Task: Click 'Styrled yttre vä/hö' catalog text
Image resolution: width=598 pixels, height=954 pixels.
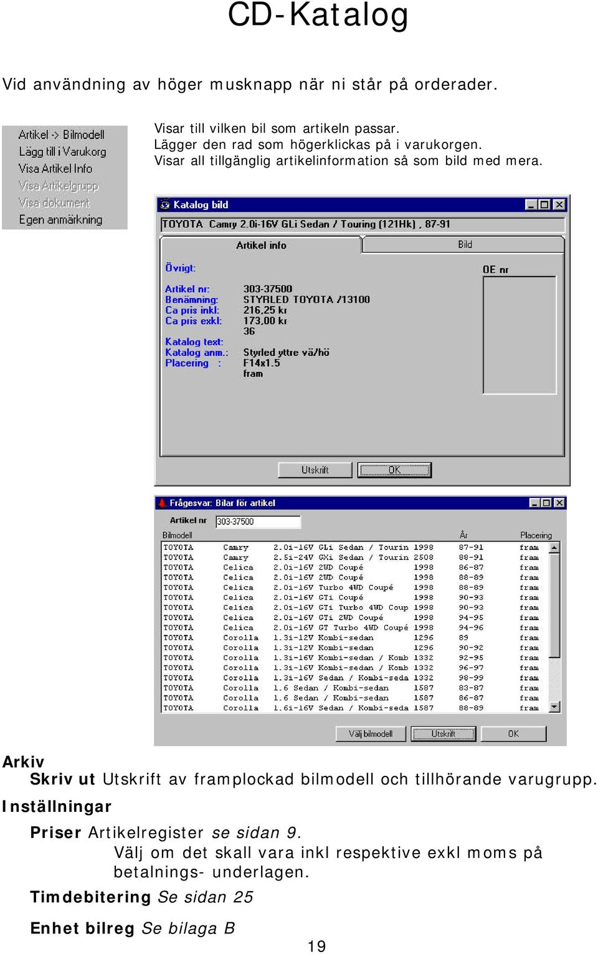Action: [286, 353]
